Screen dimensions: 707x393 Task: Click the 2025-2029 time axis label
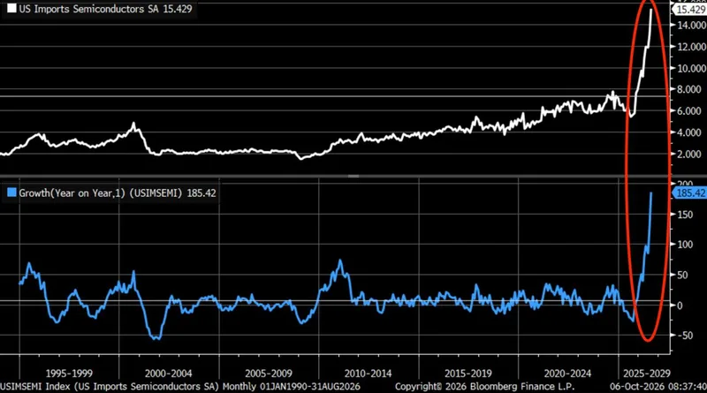(647, 374)
